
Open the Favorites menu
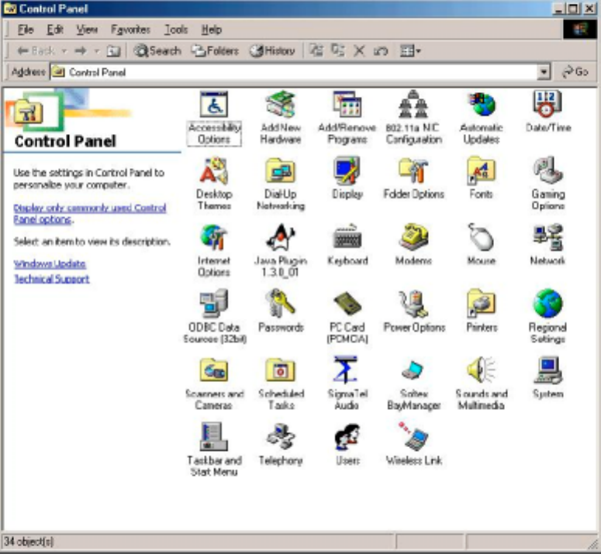130,29
